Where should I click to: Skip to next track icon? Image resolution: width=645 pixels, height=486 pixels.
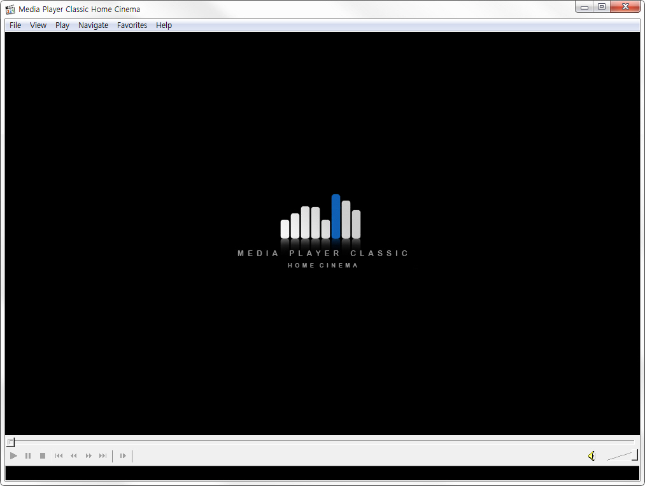pyautogui.click(x=103, y=455)
